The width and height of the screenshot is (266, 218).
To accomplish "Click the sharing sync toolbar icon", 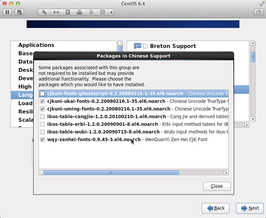I will (103, 12).
